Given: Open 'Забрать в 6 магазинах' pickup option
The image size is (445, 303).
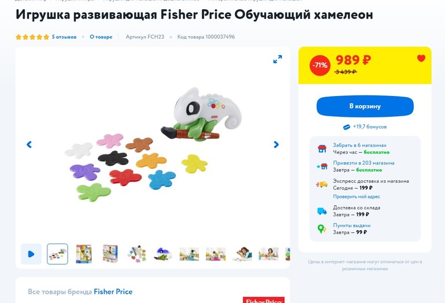Looking at the screenshot, I should pos(359,145).
